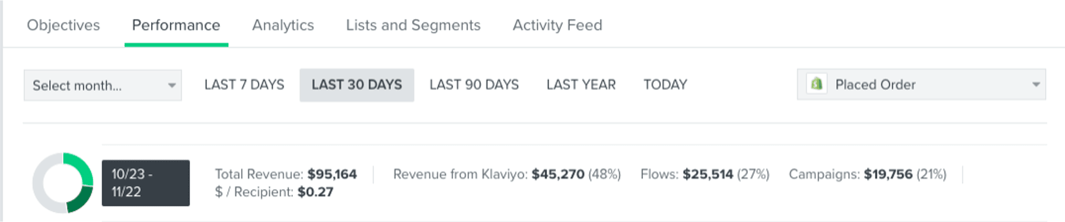The width and height of the screenshot is (1065, 222).
Task: Choose the Last 90 Days range
Action: click(474, 84)
